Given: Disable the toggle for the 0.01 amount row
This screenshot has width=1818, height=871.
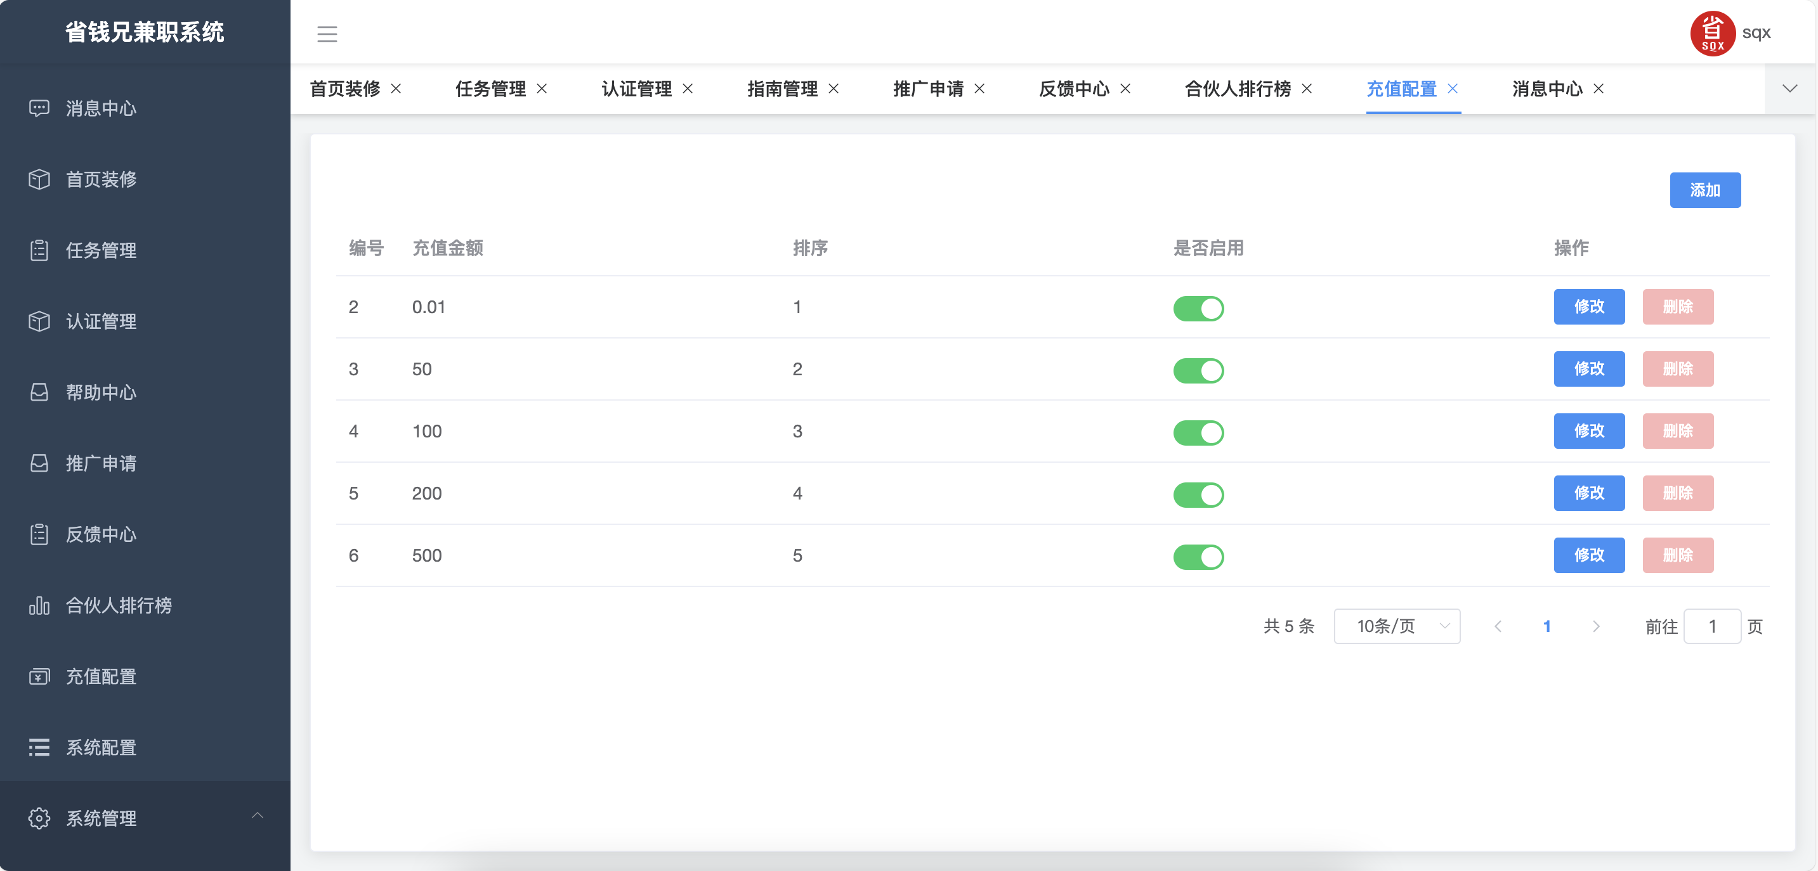Looking at the screenshot, I should tap(1198, 308).
